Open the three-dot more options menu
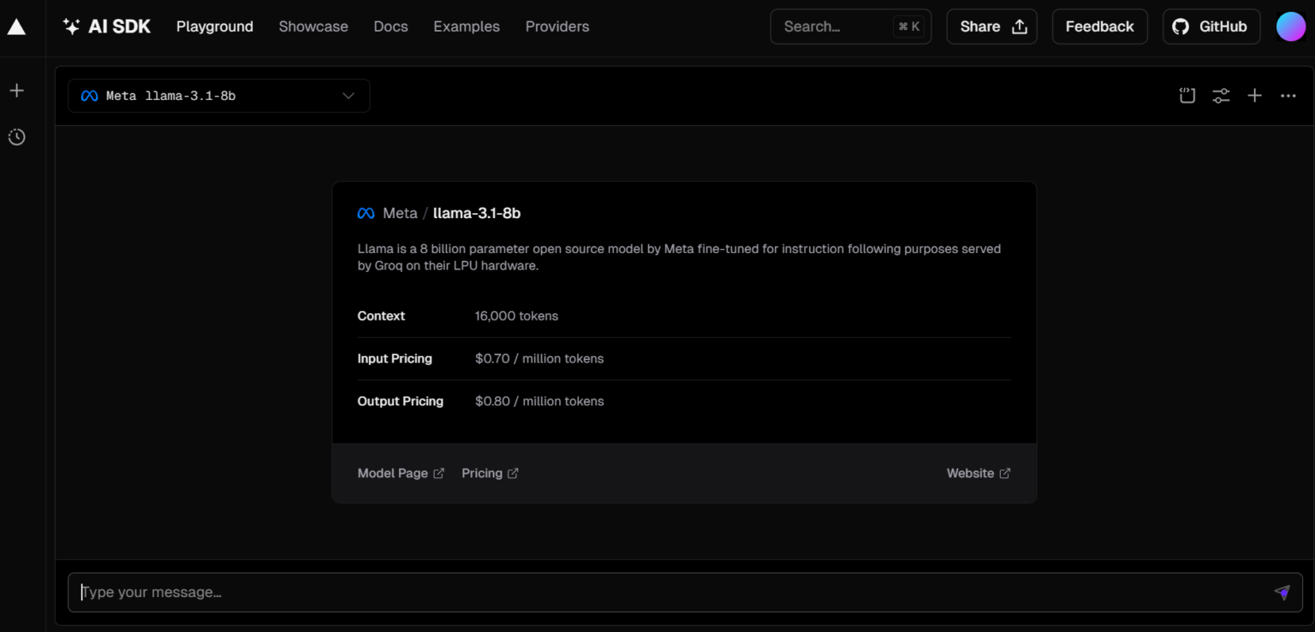 [x=1288, y=96]
